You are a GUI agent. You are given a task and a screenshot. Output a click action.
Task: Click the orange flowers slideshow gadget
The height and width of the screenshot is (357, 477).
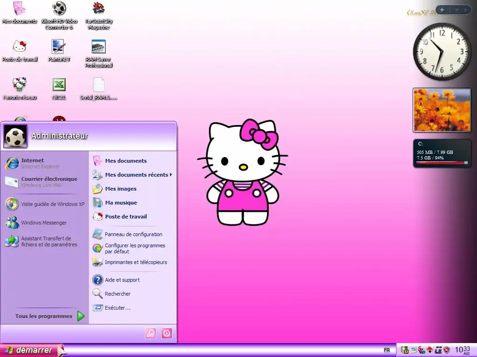click(x=442, y=110)
